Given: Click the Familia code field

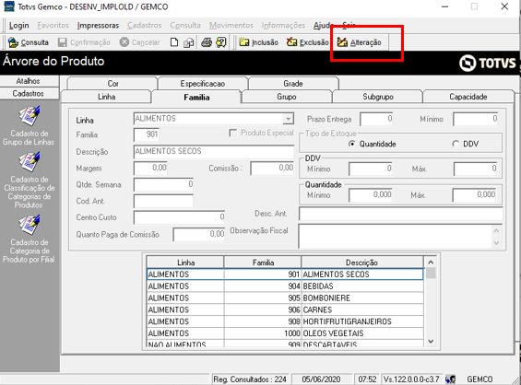Looking at the screenshot, I should pyautogui.click(x=147, y=134).
